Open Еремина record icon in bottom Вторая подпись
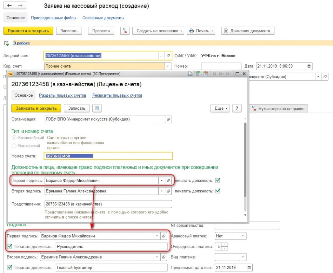 click(164, 257)
